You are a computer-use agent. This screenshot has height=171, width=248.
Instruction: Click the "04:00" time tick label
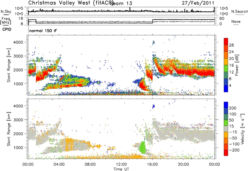pos(59,165)
